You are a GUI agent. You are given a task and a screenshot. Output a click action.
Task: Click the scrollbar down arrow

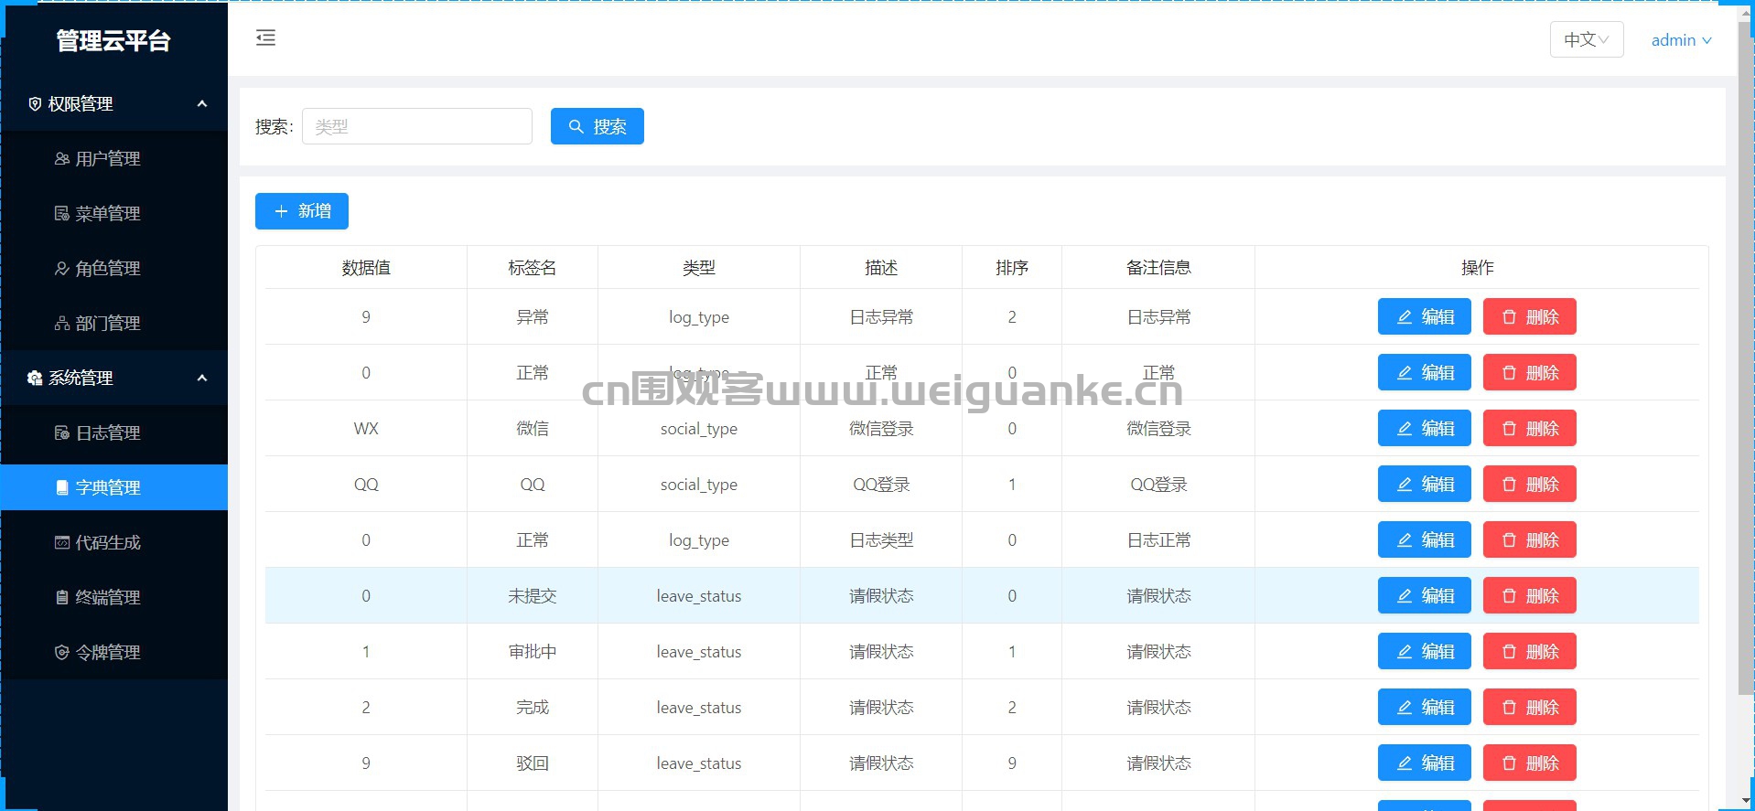1746,802
